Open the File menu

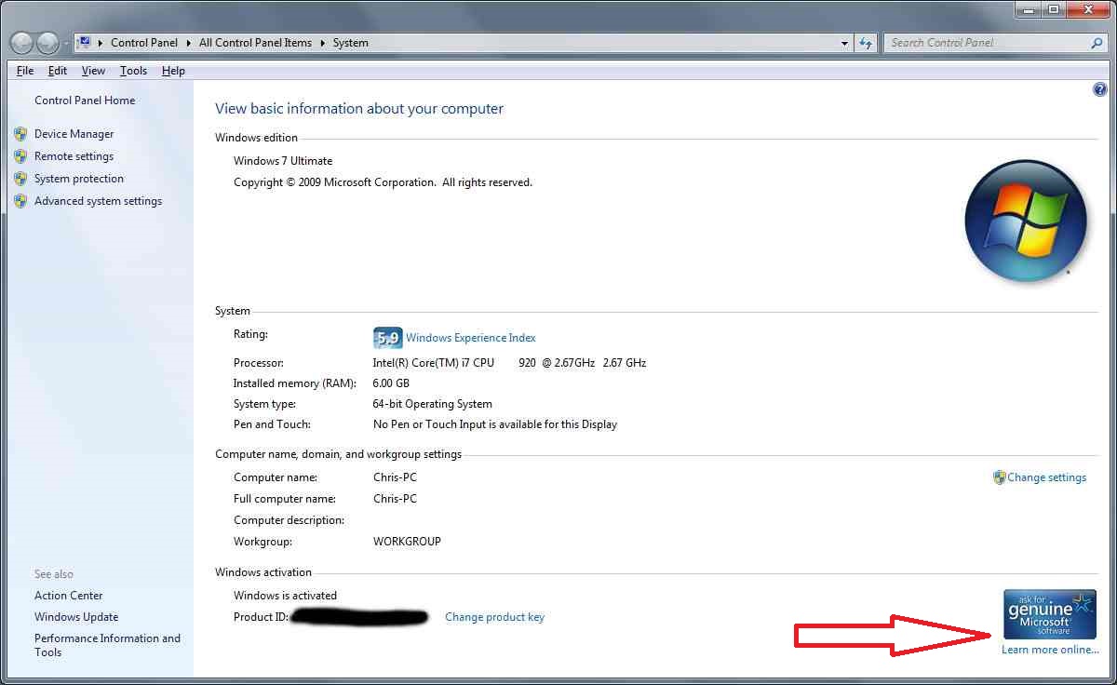click(25, 71)
